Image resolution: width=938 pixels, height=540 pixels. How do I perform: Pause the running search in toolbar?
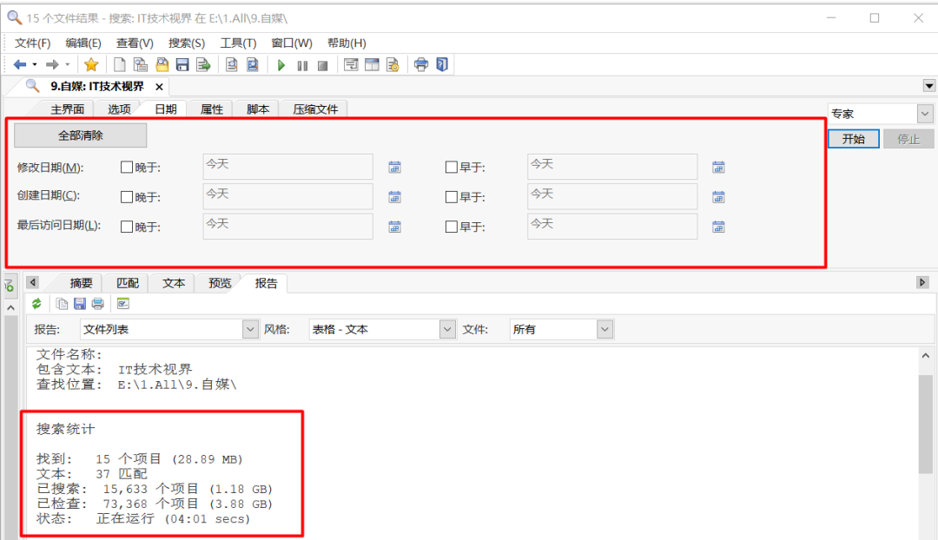click(x=302, y=66)
